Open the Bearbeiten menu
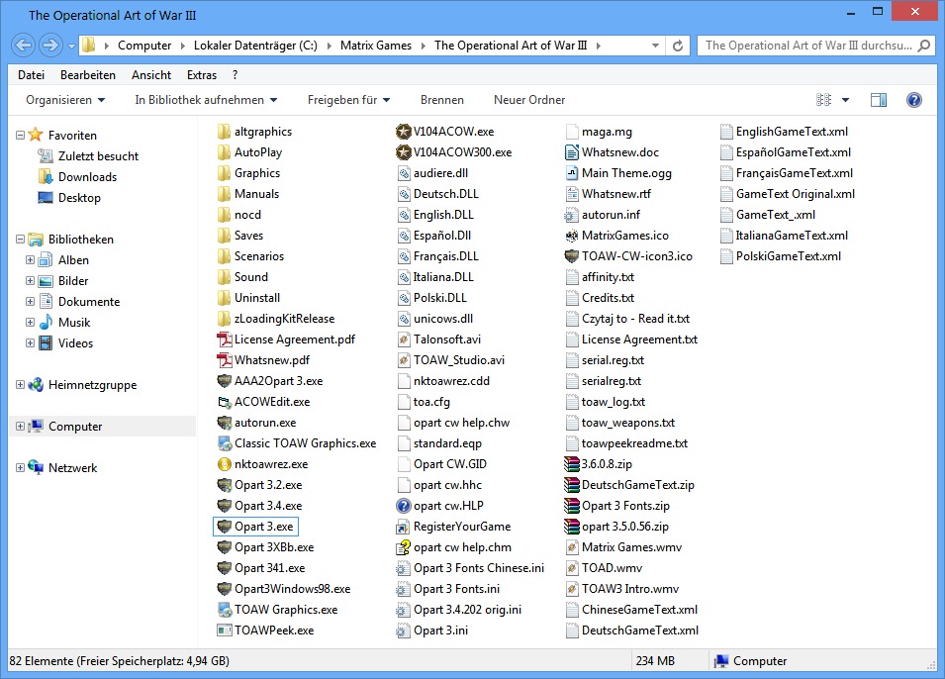 click(x=88, y=75)
